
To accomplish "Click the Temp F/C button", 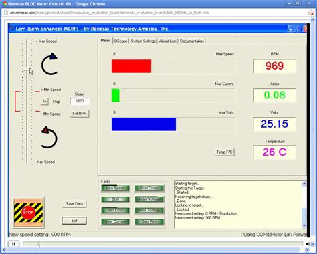I will tap(224, 152).
